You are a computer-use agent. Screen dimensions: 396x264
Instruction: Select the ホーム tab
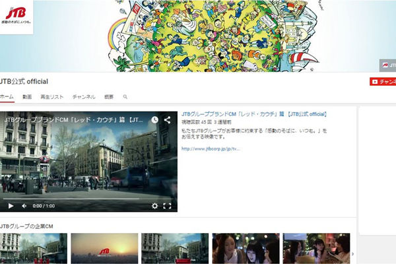point(7,96)
